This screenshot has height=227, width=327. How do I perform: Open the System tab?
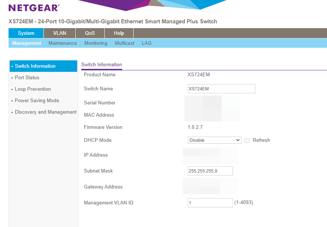(26, 33)
